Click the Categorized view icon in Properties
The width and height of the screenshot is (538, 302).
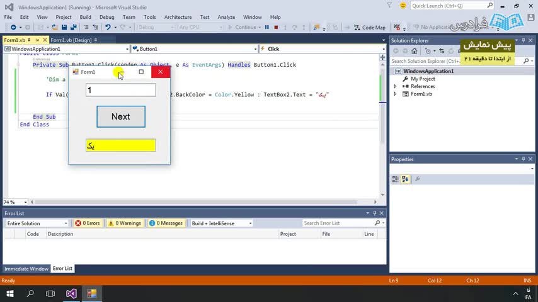(x=395, y=179)
